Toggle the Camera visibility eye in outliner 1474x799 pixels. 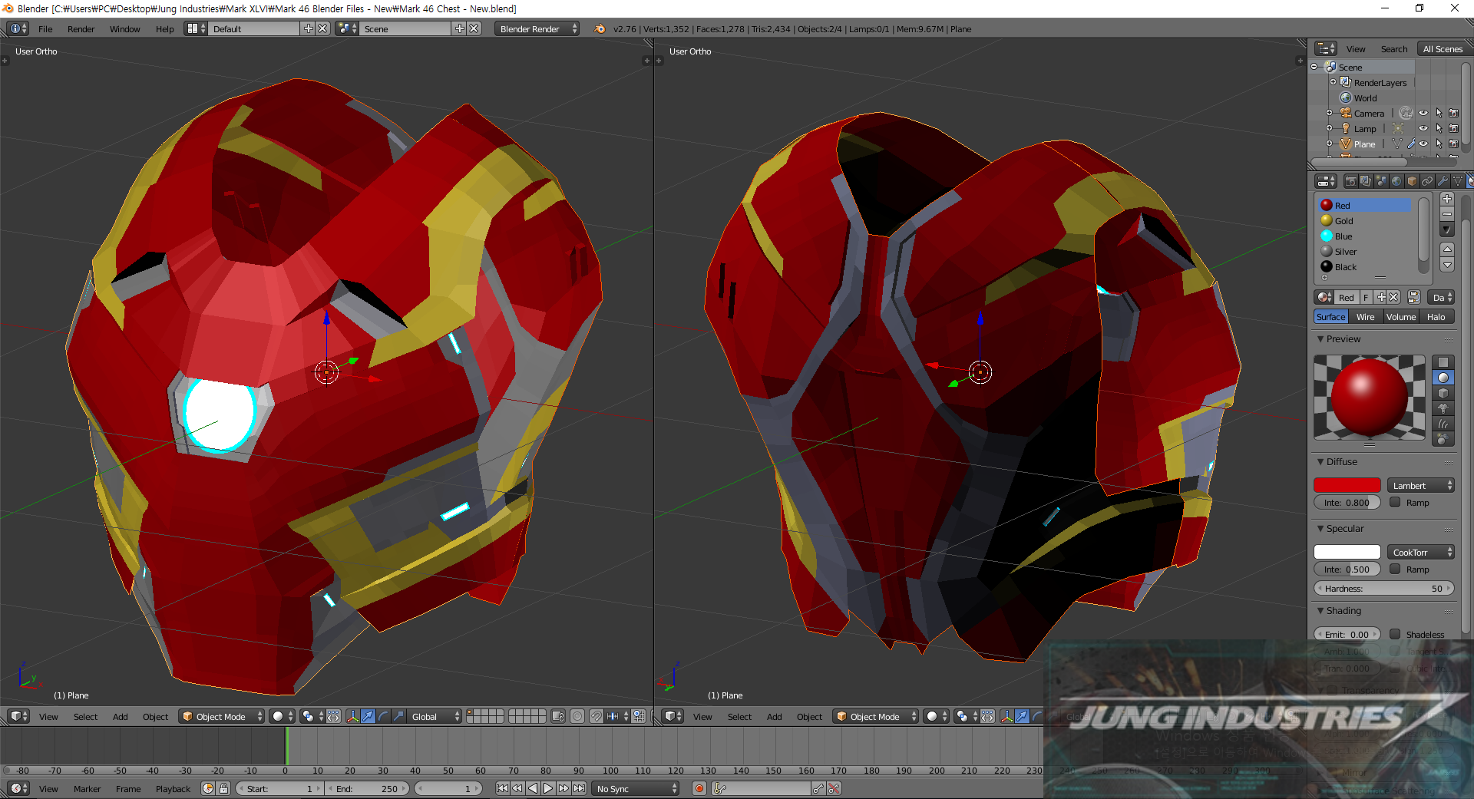1423,113
